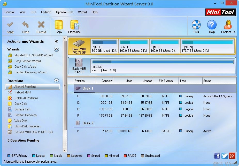Screen dimensions: 239x166
Task: Launch Migrate OS to SSD/HD Wizard
Action: [x=33, y=55]
